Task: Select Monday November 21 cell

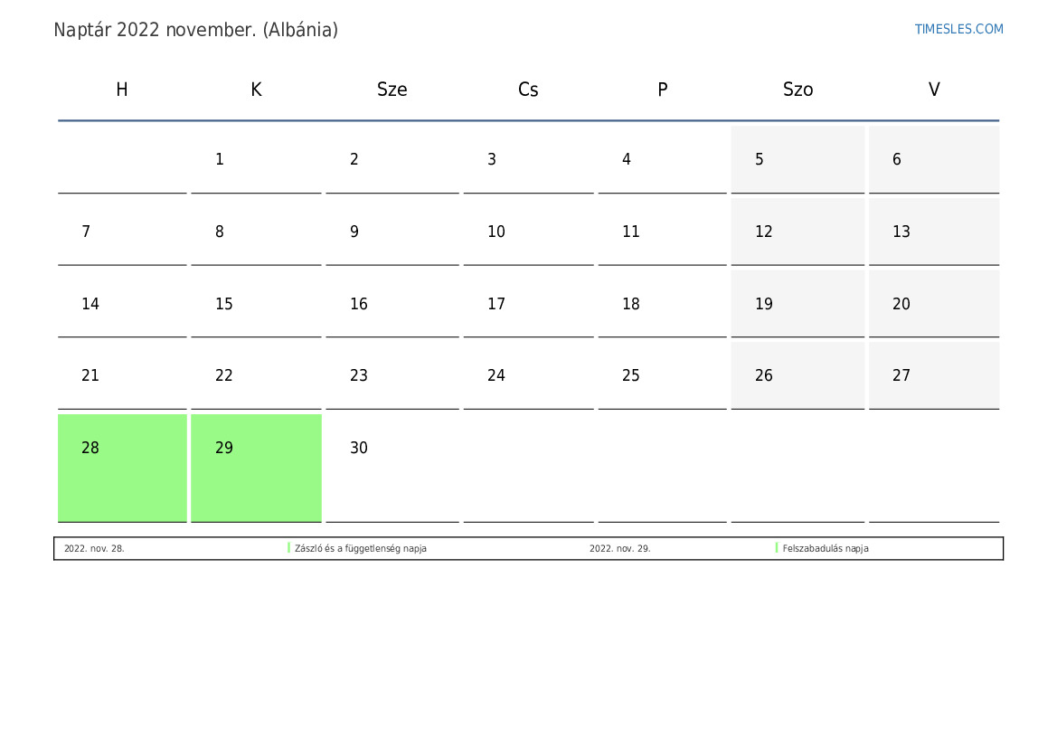Action: (122, 375)
